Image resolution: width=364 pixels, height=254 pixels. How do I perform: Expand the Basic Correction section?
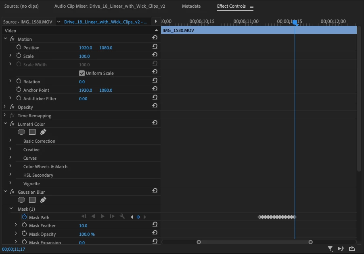(x=10, y=140)
